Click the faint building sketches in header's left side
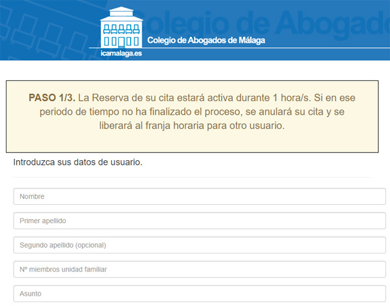 (39, 32)
